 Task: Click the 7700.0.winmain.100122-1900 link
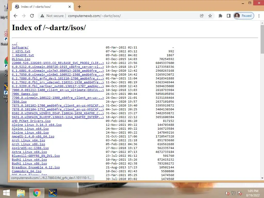click(58, 98)
